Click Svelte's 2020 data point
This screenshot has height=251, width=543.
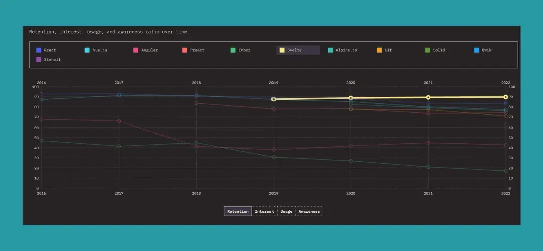tap(351, 98)
